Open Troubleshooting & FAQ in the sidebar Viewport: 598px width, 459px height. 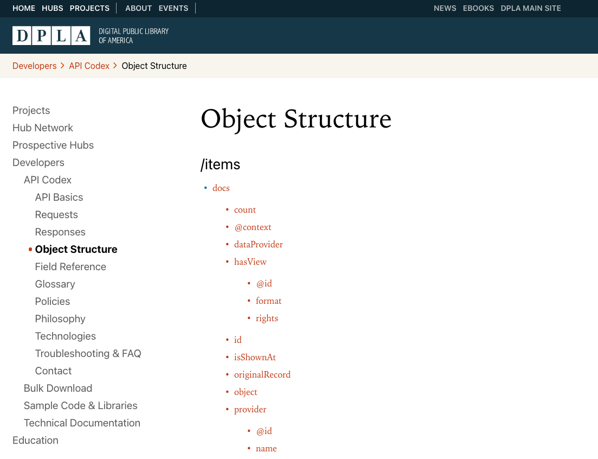[88, 354]
